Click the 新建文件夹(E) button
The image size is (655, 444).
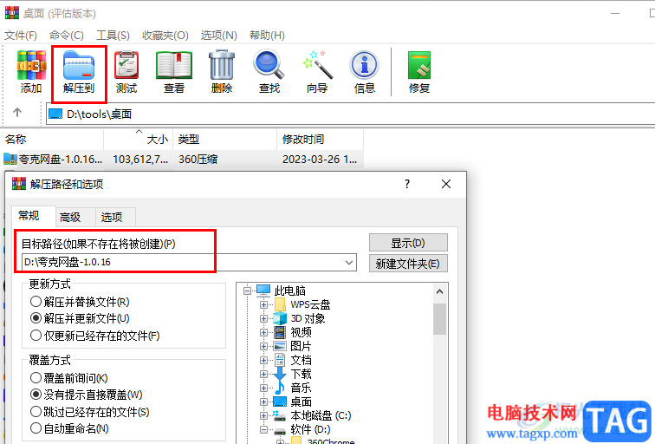click(408, 264)
